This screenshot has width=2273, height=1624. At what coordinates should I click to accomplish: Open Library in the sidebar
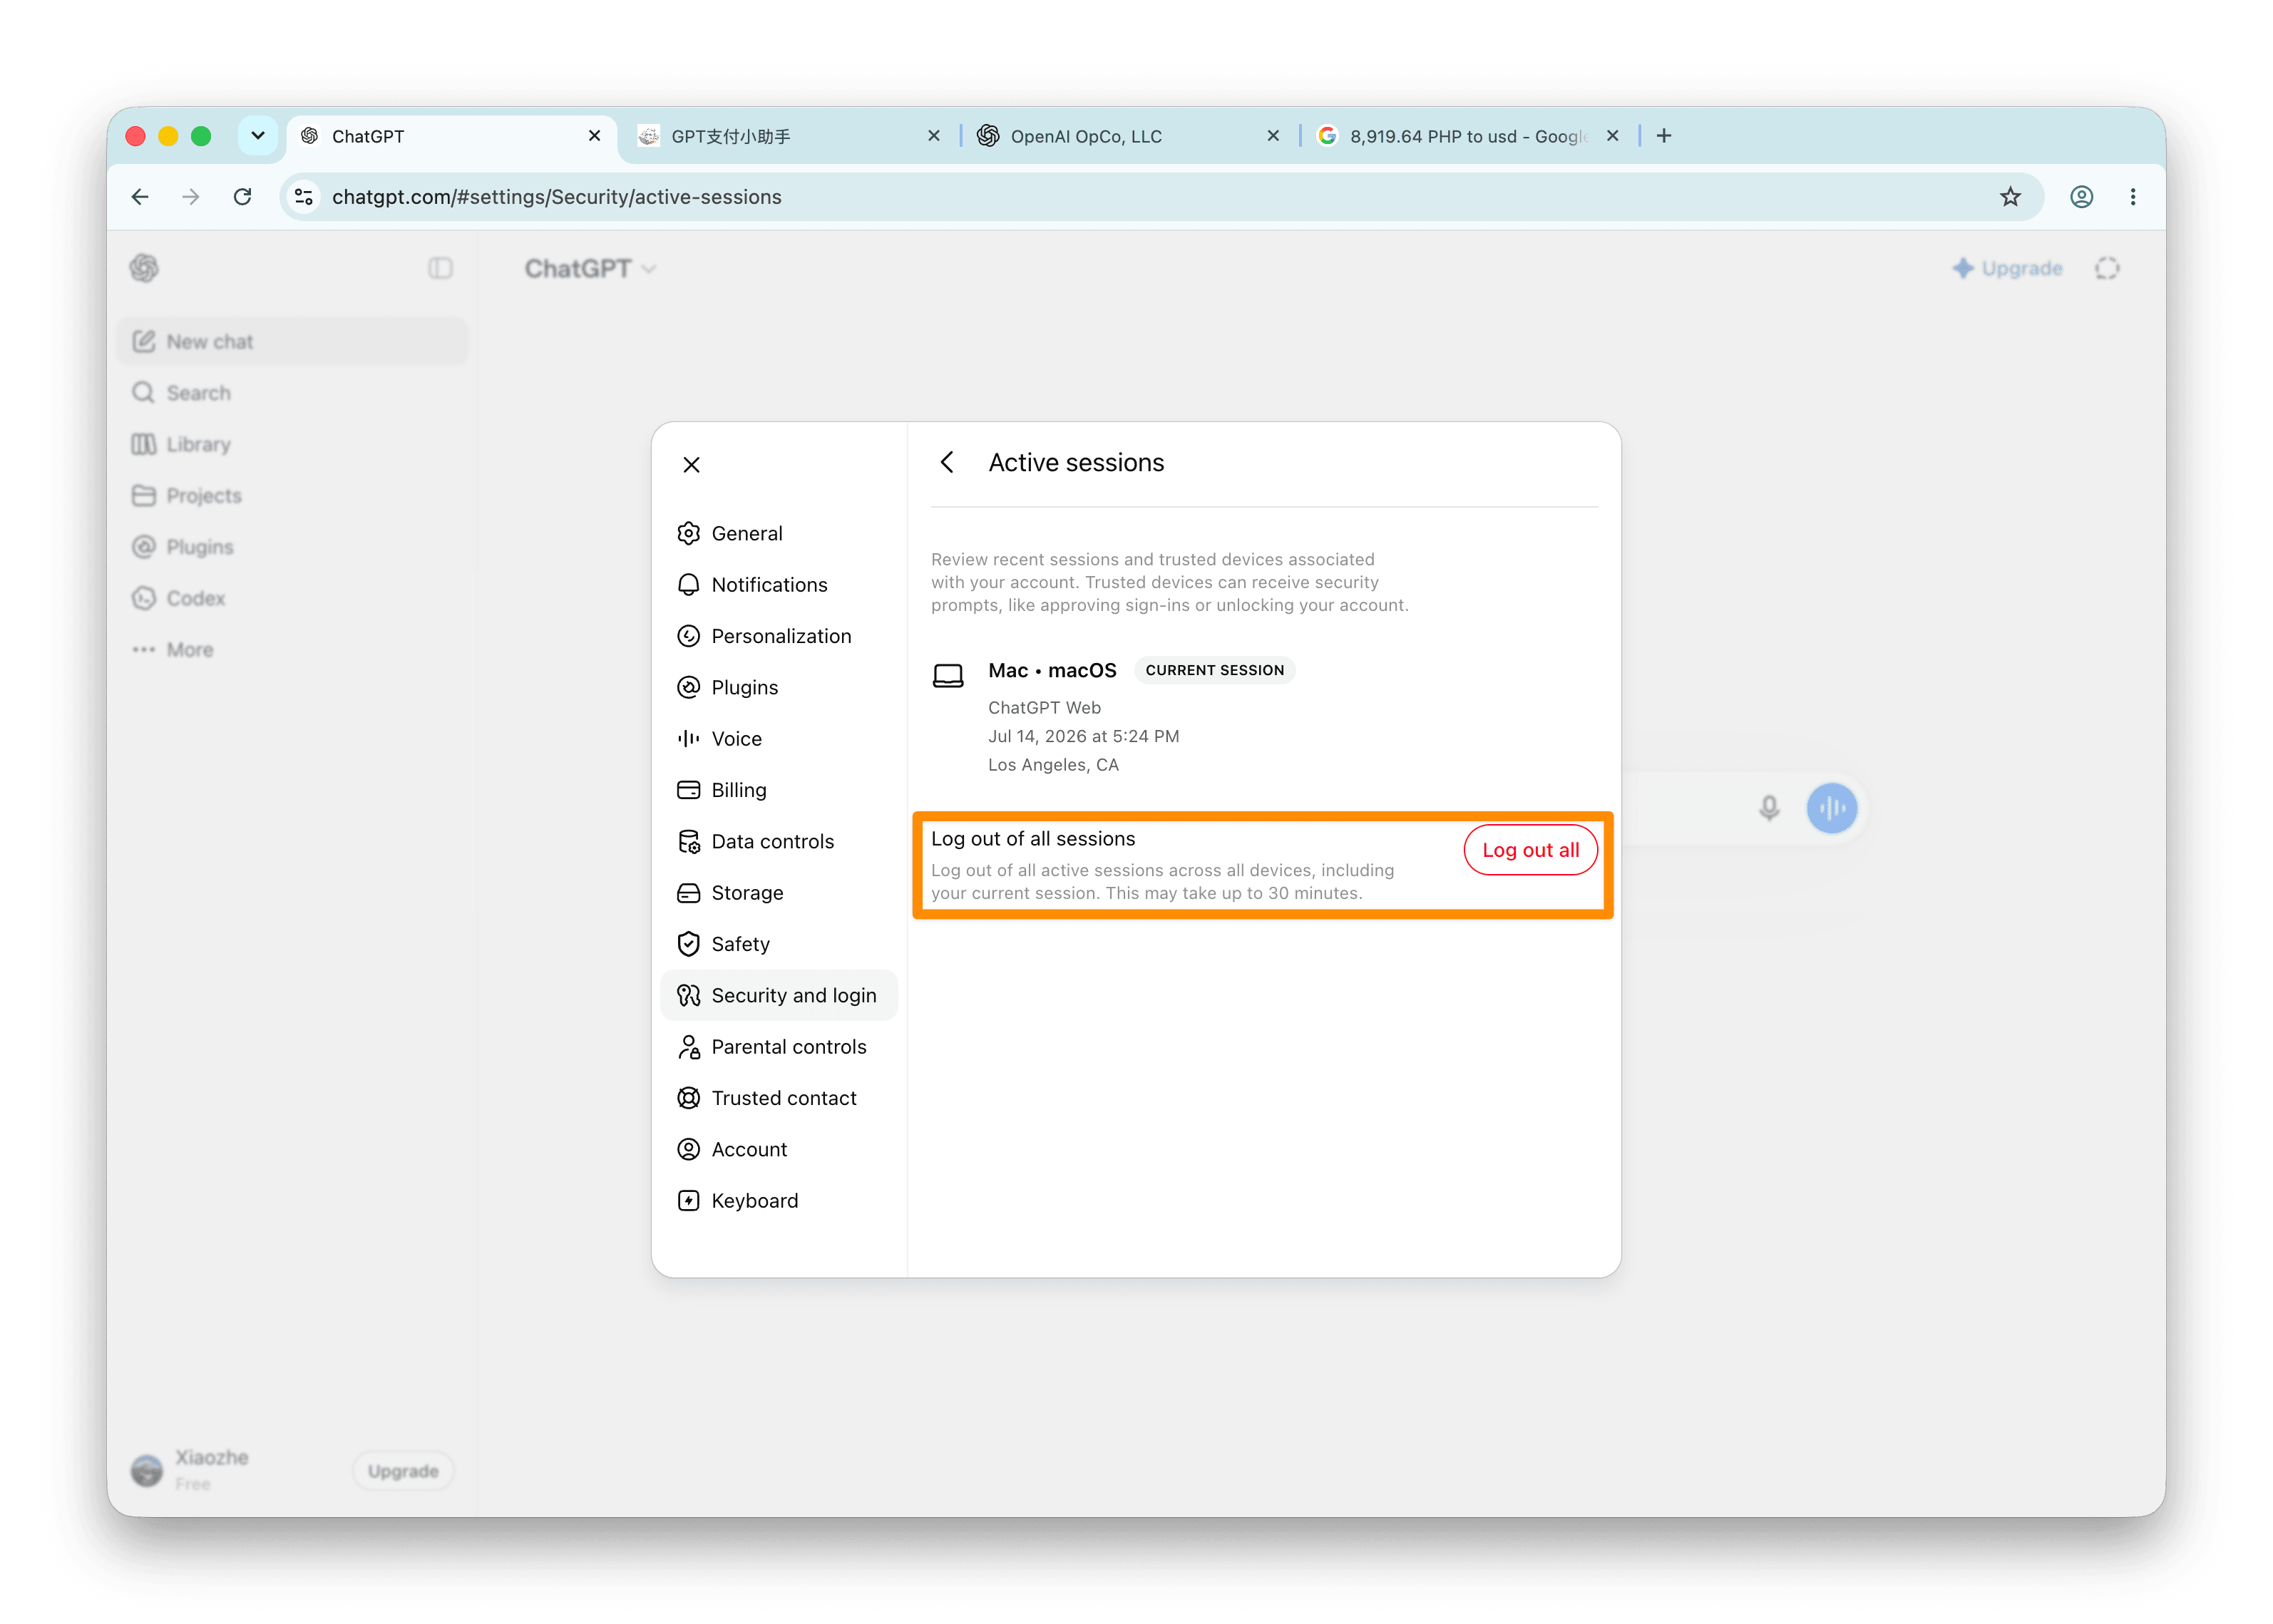point(293,444)
